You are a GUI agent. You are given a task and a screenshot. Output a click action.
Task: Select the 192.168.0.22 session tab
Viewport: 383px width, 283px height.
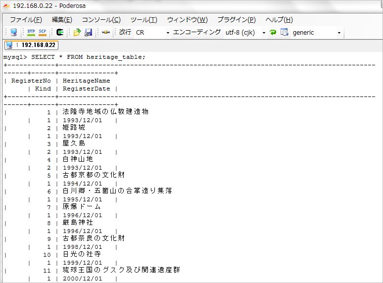pyautogui.click(x=31, y=45)
